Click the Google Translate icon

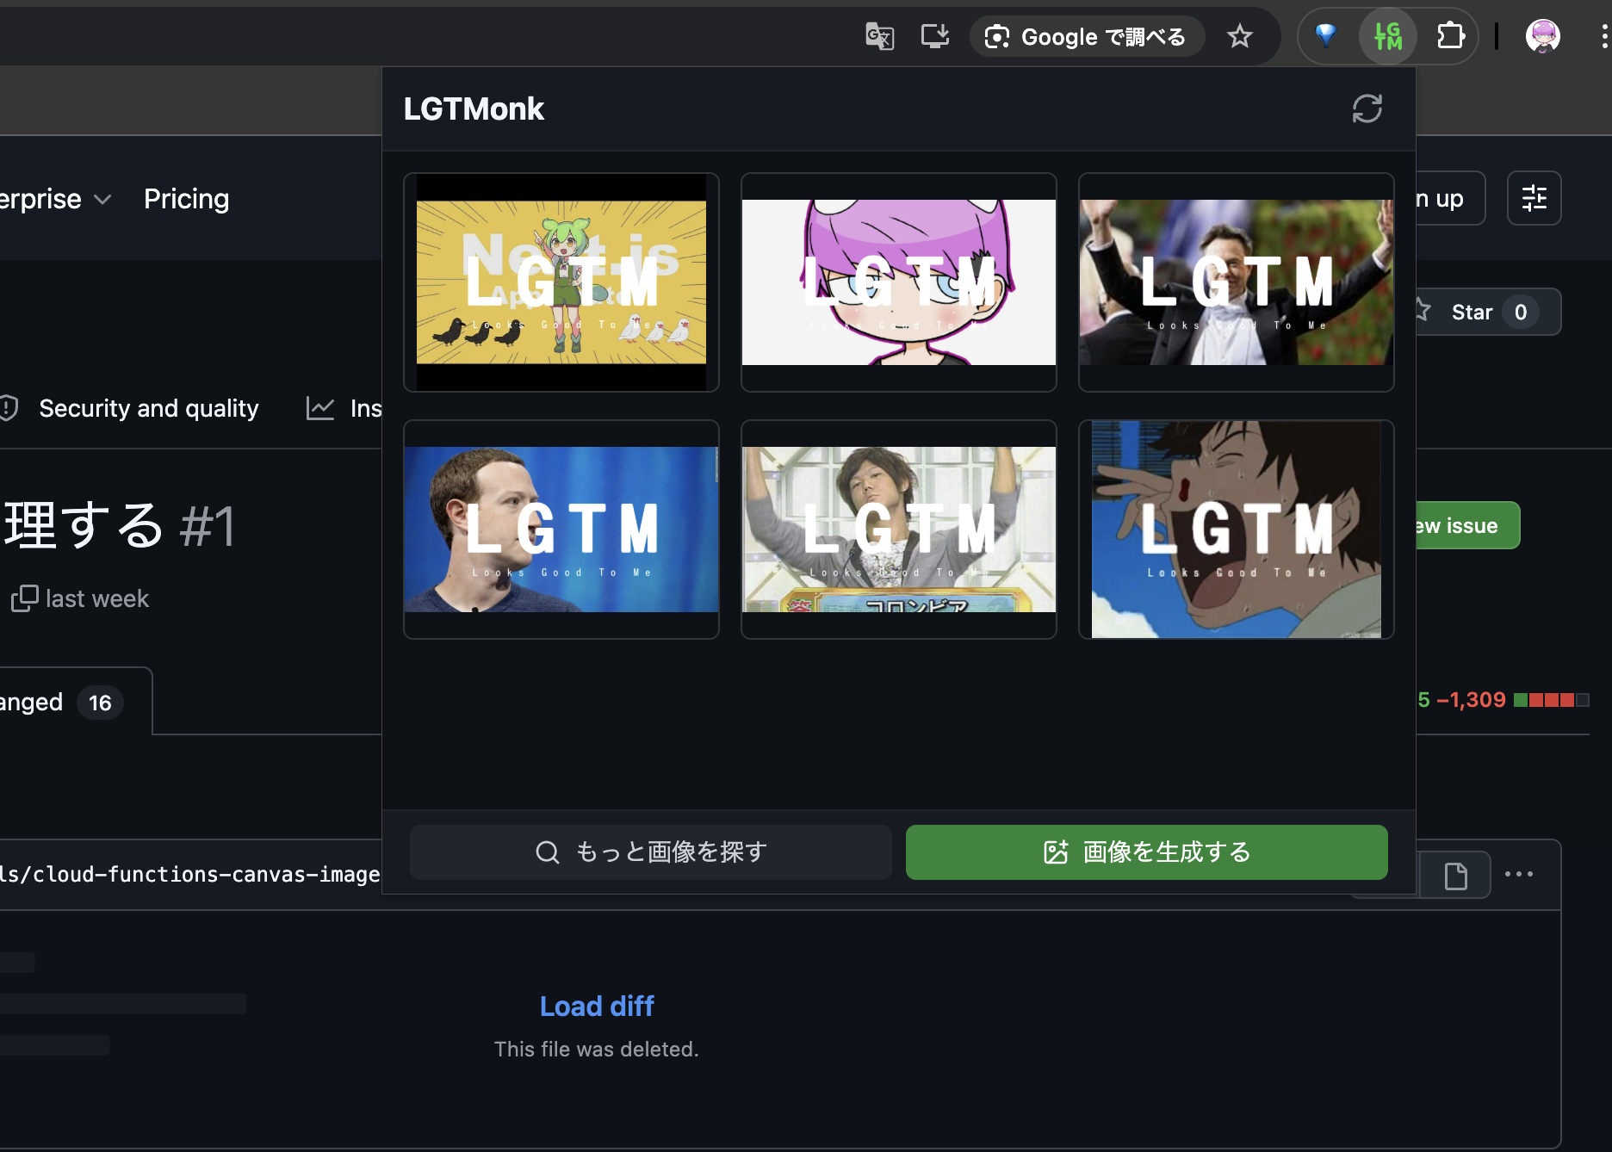click(879, 36)
